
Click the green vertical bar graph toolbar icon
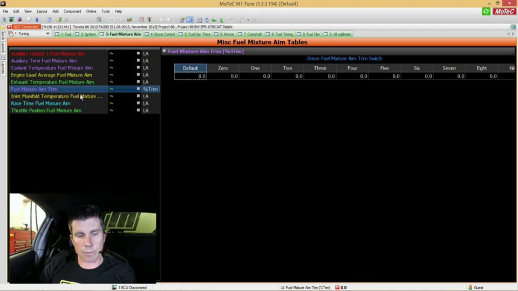pyautogui.click(x=221, y=20)
